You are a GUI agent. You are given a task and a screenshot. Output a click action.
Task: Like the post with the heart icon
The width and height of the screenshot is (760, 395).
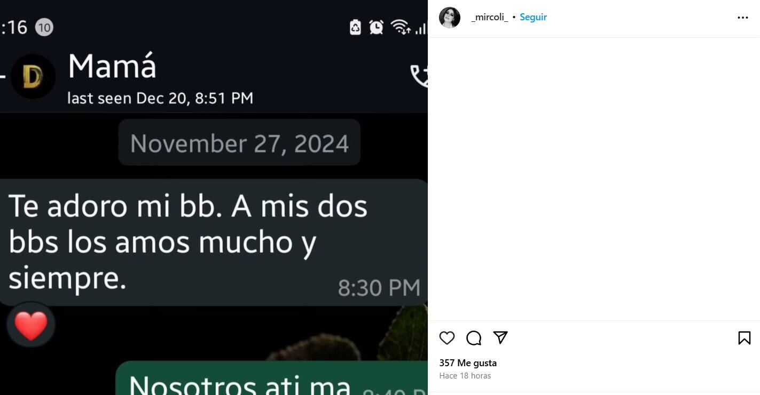pyautogui.click(x=447, y=338)
